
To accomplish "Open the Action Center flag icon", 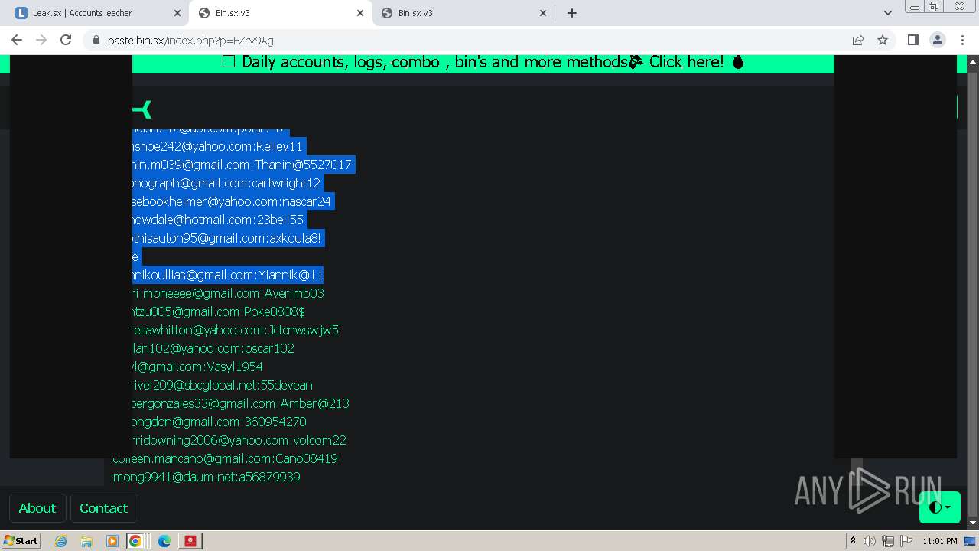I will [906, 541].
